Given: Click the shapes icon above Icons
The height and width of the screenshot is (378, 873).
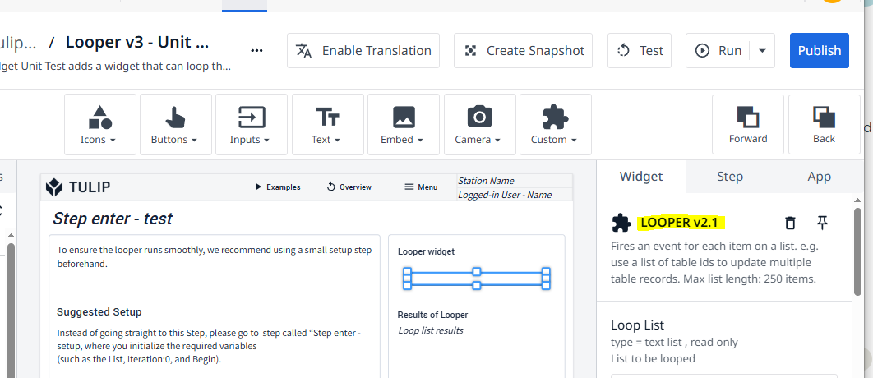Looking at the screenshot, I should click(100, 117).
